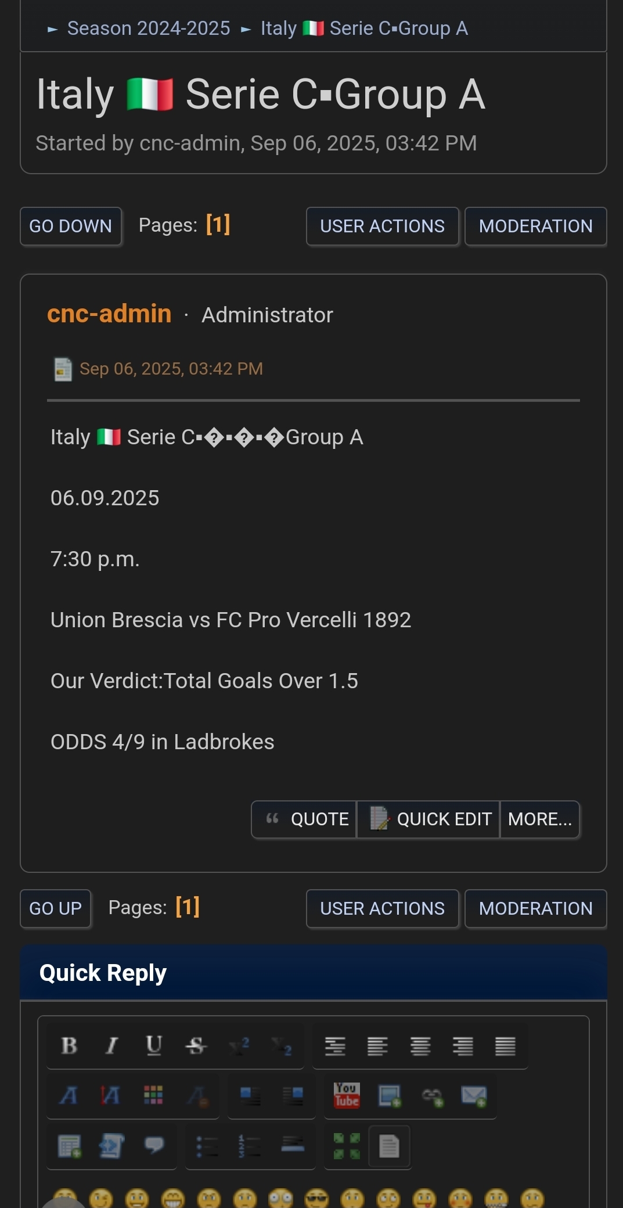Insert a hyperlink in the reply
Image resolution: width=623 pixels, height=1208 pixels.
tap(432, 1096)
